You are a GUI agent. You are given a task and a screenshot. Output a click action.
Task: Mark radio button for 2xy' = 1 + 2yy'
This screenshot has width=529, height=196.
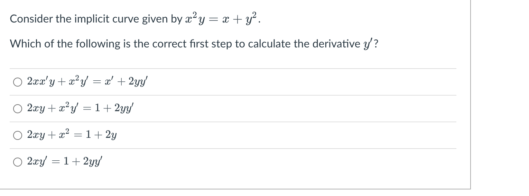pos(18,162)
